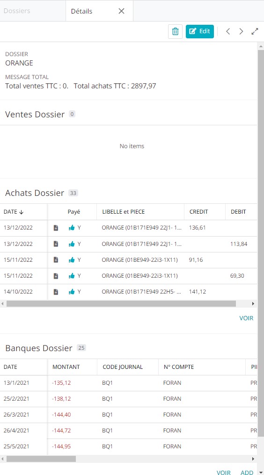The width and height of the screenshot is (264, 475).
Task: Select credit value 91,16
Action: [196, 260]
